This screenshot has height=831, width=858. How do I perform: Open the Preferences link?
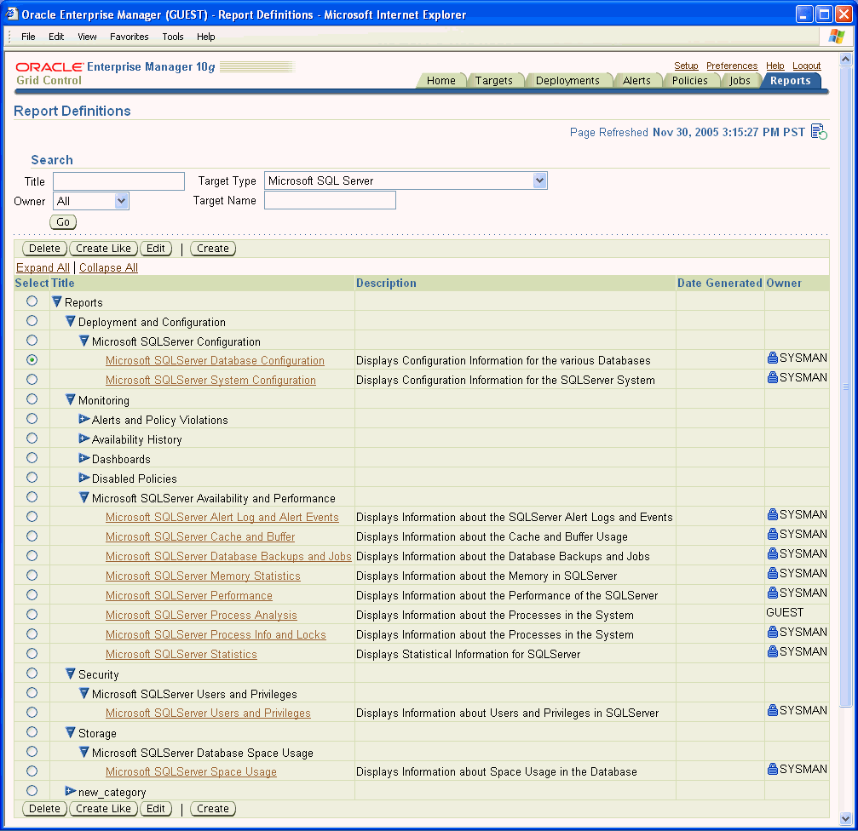pyautogui.click(x=732, y=66)
